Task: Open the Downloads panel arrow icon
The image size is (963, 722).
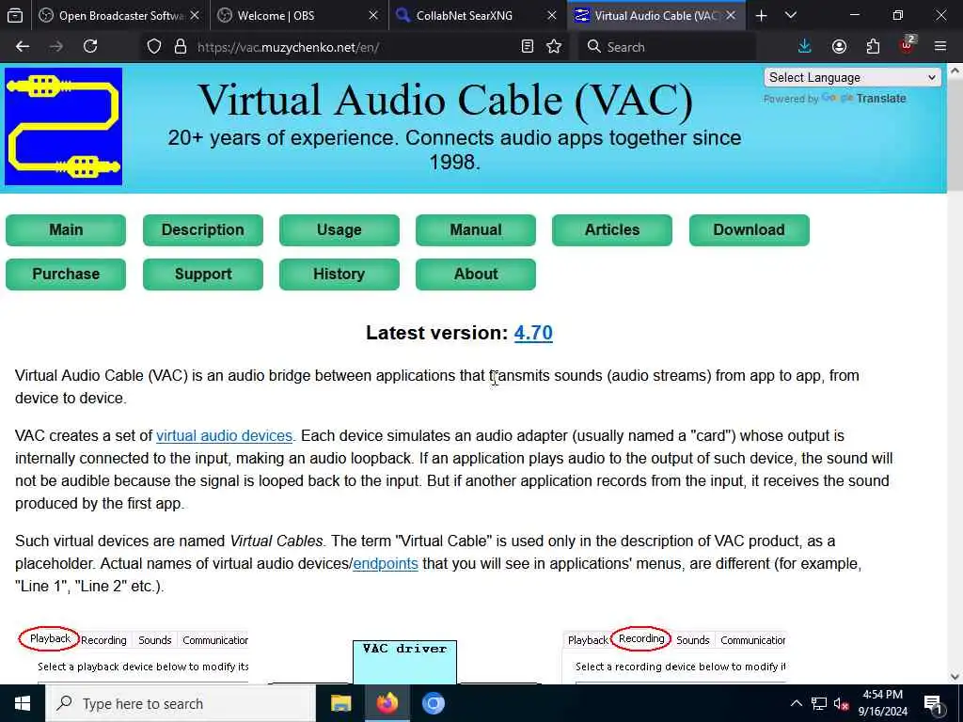Action: 805,47
